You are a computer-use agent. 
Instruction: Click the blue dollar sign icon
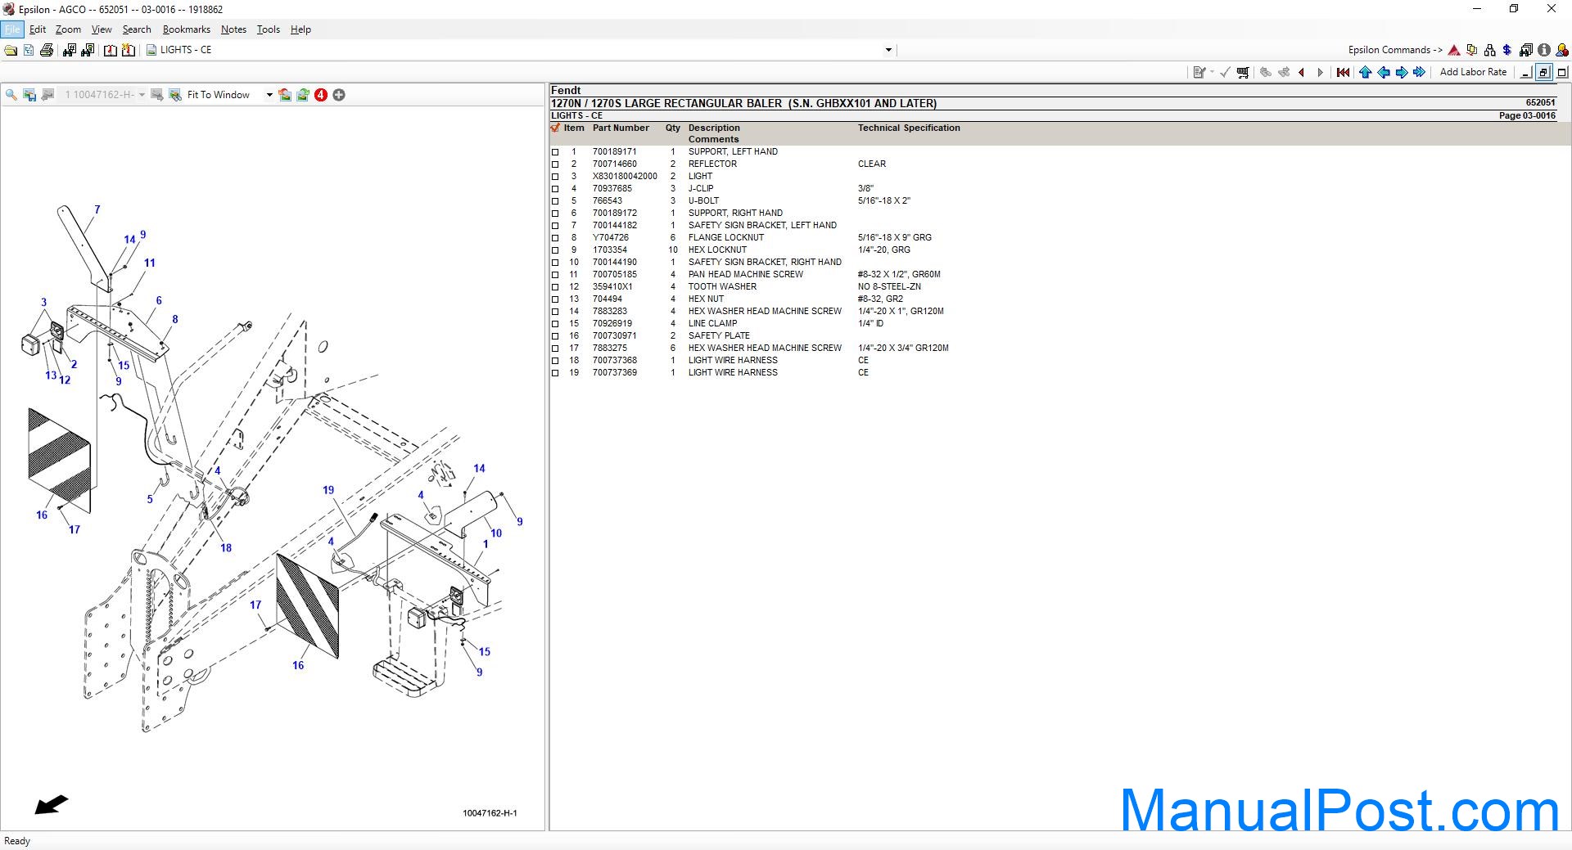click(x=1507, y=51)
